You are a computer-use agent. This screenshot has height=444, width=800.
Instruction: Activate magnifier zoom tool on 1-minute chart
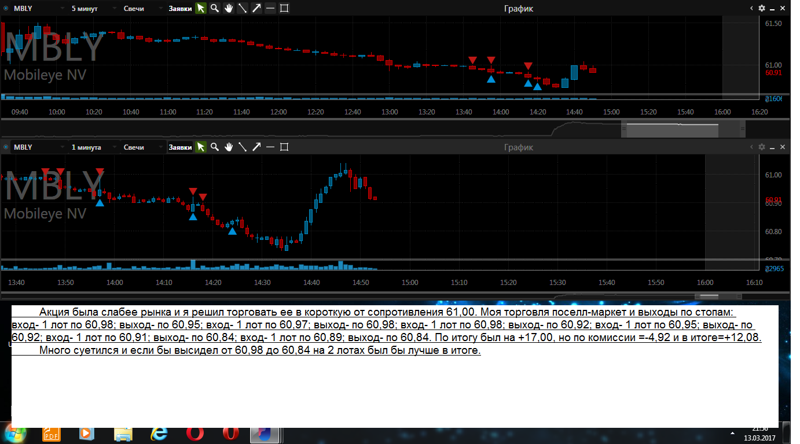click(x=215, y=147)
